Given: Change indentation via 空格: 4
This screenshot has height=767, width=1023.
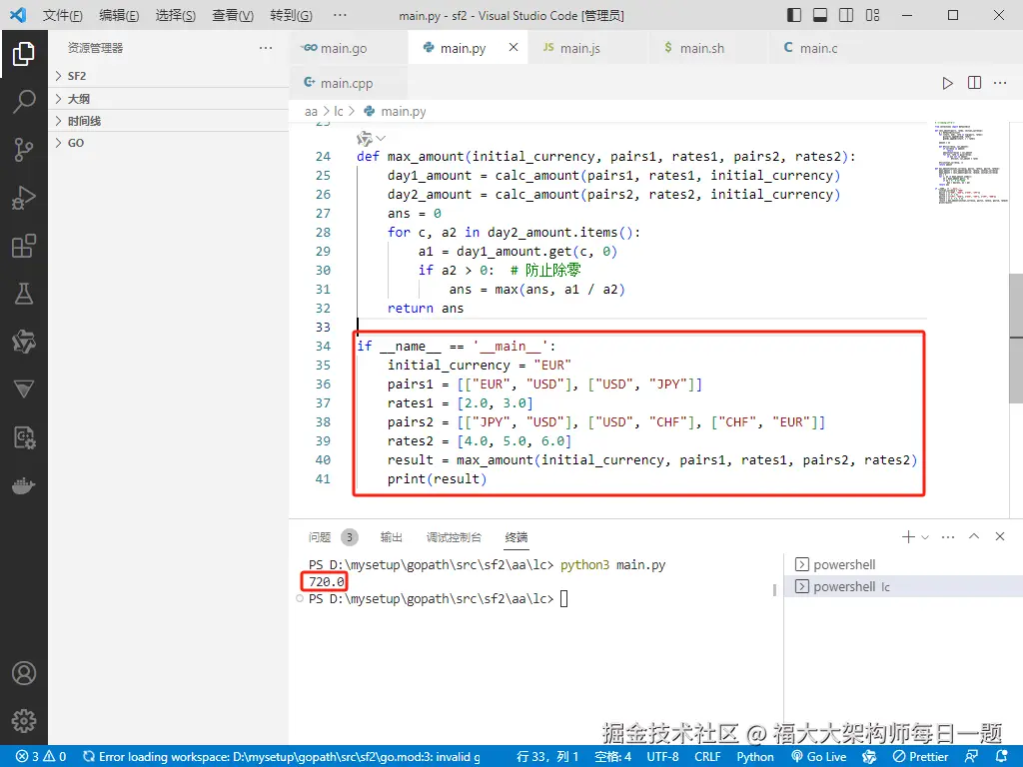Looking at the screenshot, I should point(612,757).
